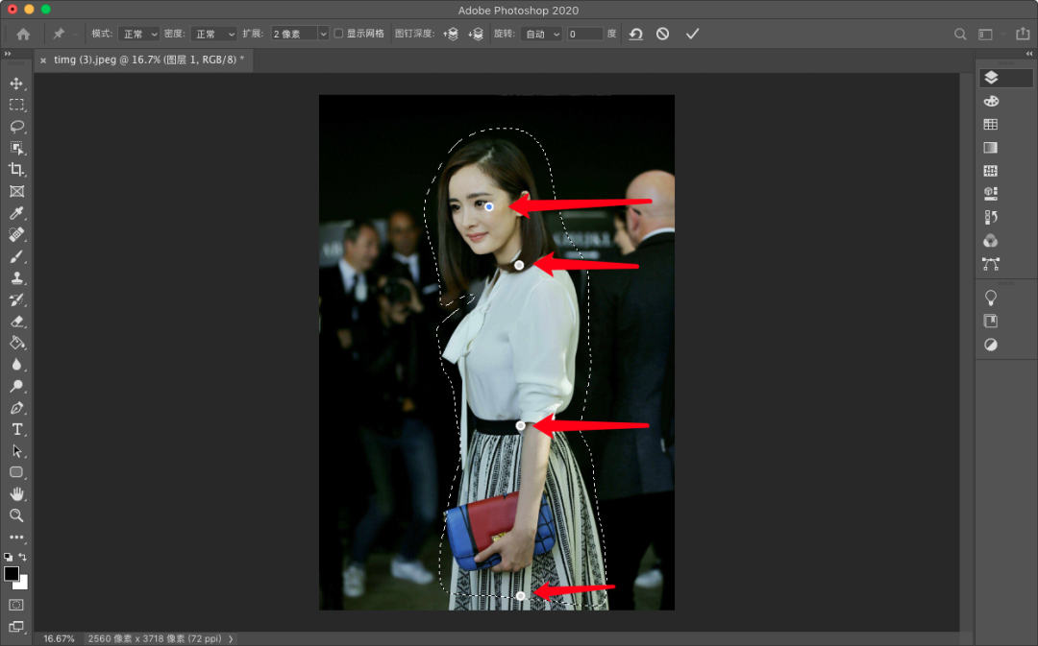
Task: Expand the toolbar double-arrow at top left
Action: 8,54
